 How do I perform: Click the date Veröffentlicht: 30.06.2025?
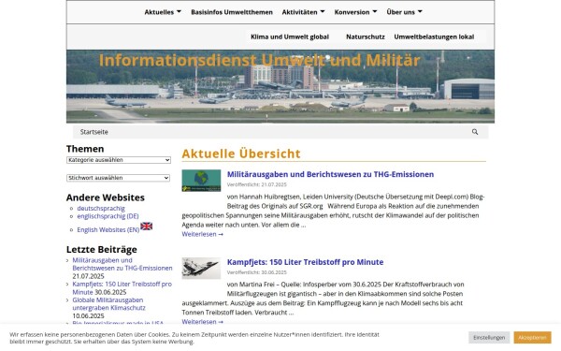[x=256, y=272]
